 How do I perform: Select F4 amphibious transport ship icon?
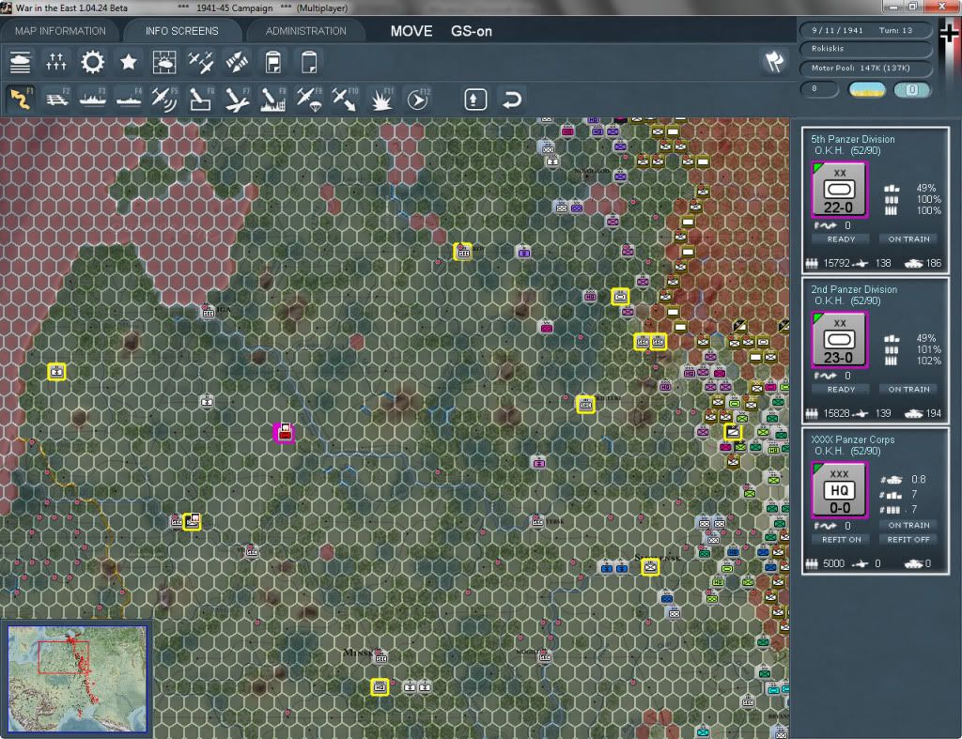click(128, 100)
